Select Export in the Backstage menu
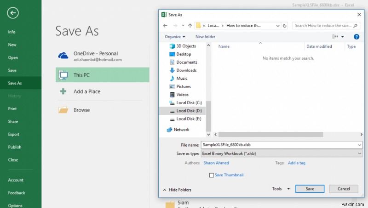The height and width of the screenshot is (208, 368). [x=14, y=135]
